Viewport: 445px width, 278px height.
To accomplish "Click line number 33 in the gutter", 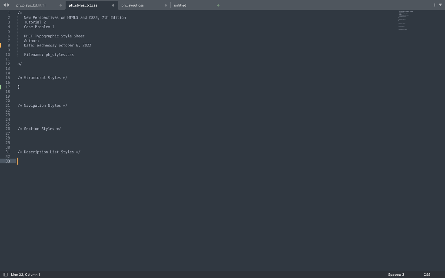I will [x=8, y=161].
